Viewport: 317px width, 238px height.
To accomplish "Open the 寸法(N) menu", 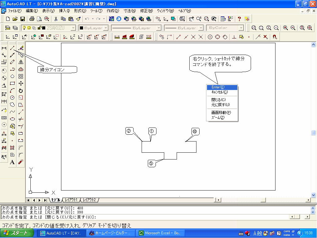I will click(x=130, y=11).
